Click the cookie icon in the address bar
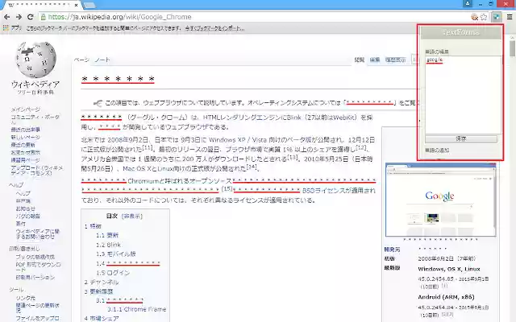 coord(474,17)
